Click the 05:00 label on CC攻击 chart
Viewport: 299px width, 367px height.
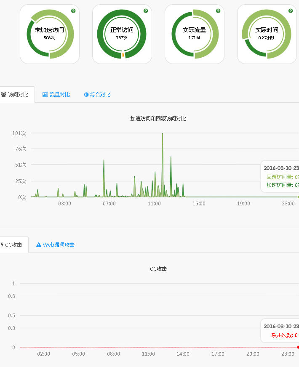[x=78, y=354]
